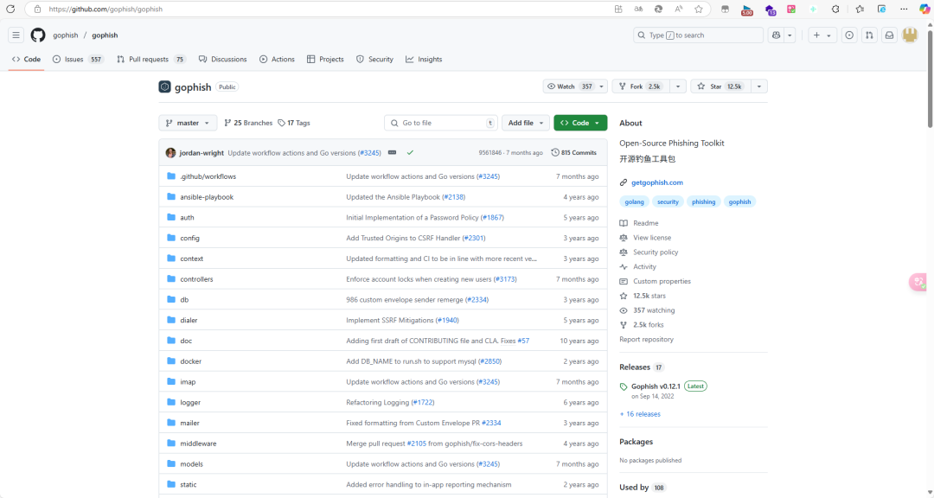Open 17 Tags link
934x498 pixels.
point(294,123)
